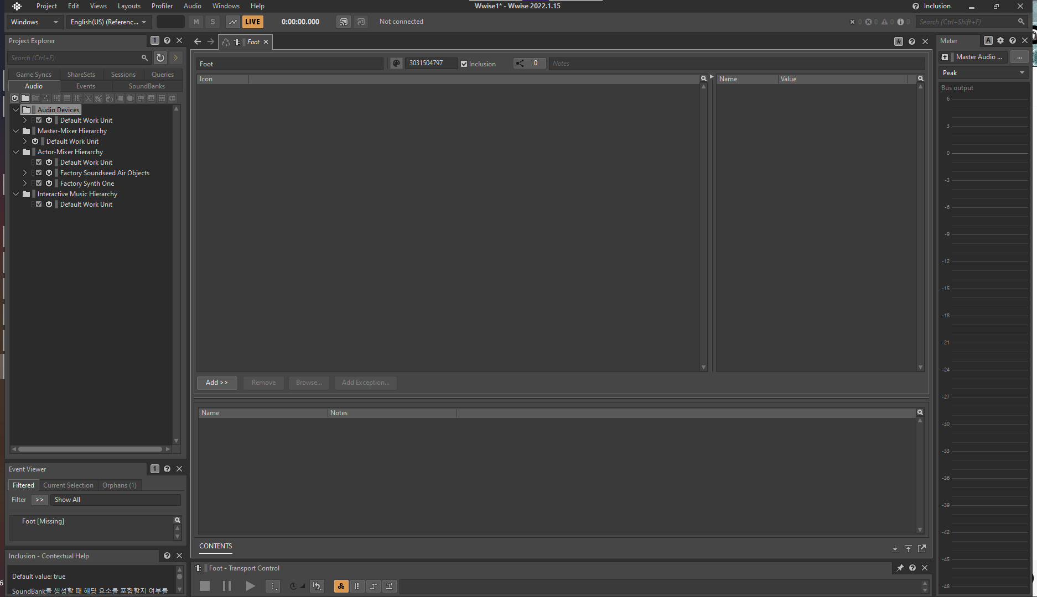Image resolution: width=1037 pixels, height=597 pixels.
Task: Open the Windows platform dropdown
Action: tap(34, 22)
